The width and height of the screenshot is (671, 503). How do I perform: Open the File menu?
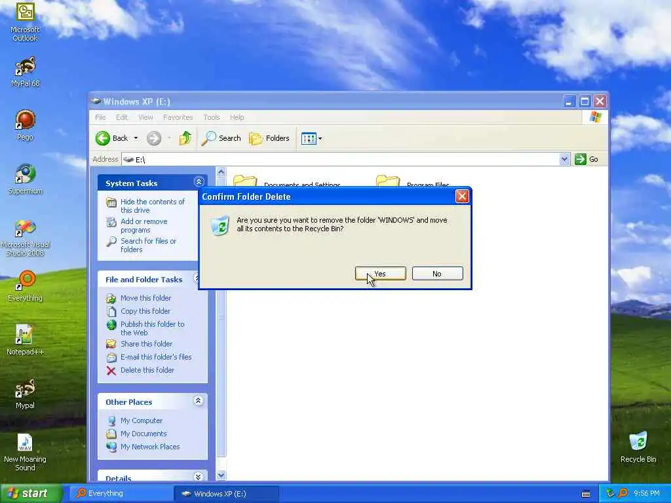click(x=100, y=117)
